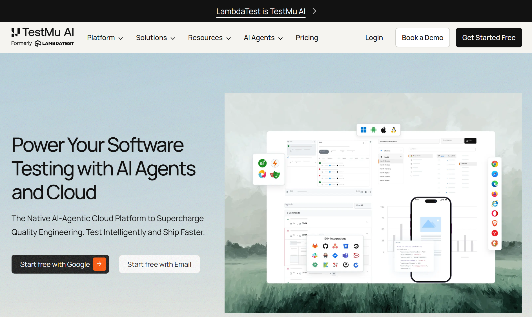
Task: Click the Jira integration icon
Action: (x=335, y=256)
